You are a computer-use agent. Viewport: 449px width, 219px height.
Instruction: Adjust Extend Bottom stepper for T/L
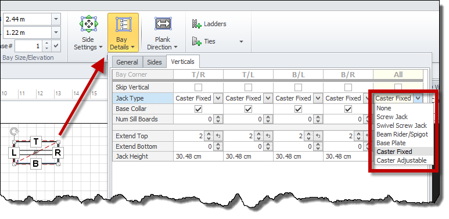[x=268, y=146]
